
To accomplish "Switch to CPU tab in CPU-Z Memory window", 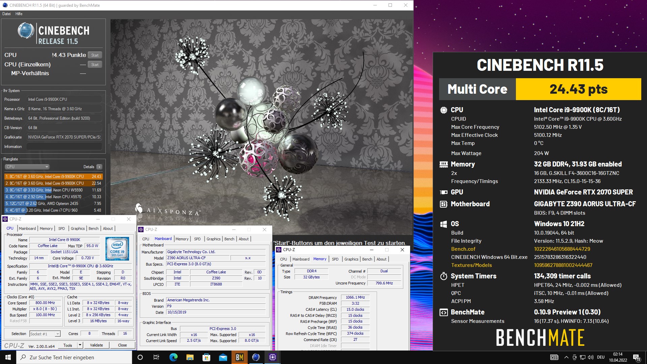I will pyautogui.click(x=283, y=259).
